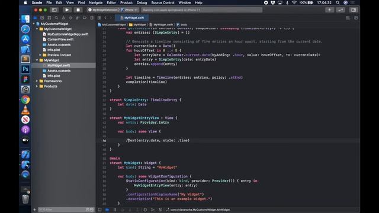Toggle the inspector panel on right
379x213 pixels.
pos(354,10)
